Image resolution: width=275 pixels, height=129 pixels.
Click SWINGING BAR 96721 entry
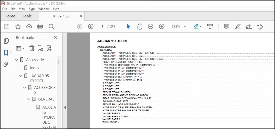(116, 101)
